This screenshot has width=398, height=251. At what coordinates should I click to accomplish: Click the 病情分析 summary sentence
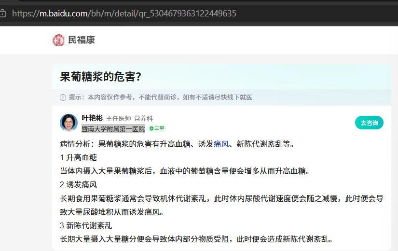pos(177,144)
